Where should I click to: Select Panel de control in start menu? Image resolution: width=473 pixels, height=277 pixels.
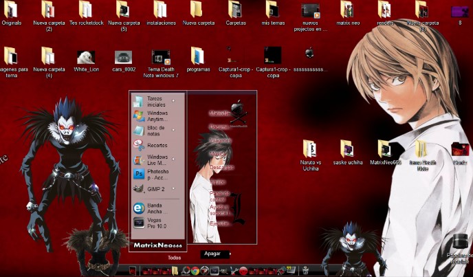coord(220,196)
